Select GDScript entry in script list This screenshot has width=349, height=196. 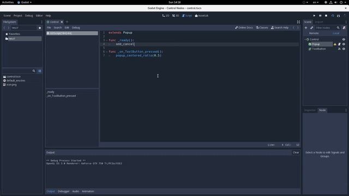(x=72, y=33)
